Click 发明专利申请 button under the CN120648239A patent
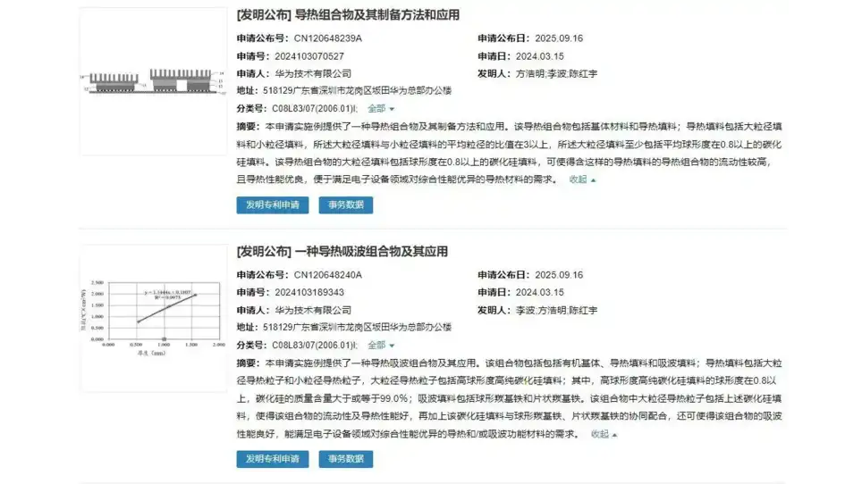Viewport: 862px width, 484px height. (x=273, y=205)
